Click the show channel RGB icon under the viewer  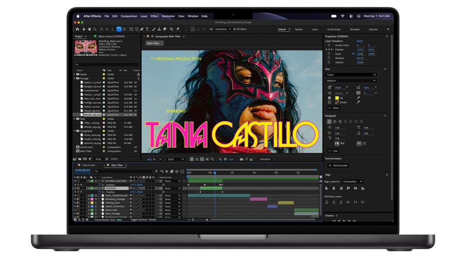tap(220, 159)
